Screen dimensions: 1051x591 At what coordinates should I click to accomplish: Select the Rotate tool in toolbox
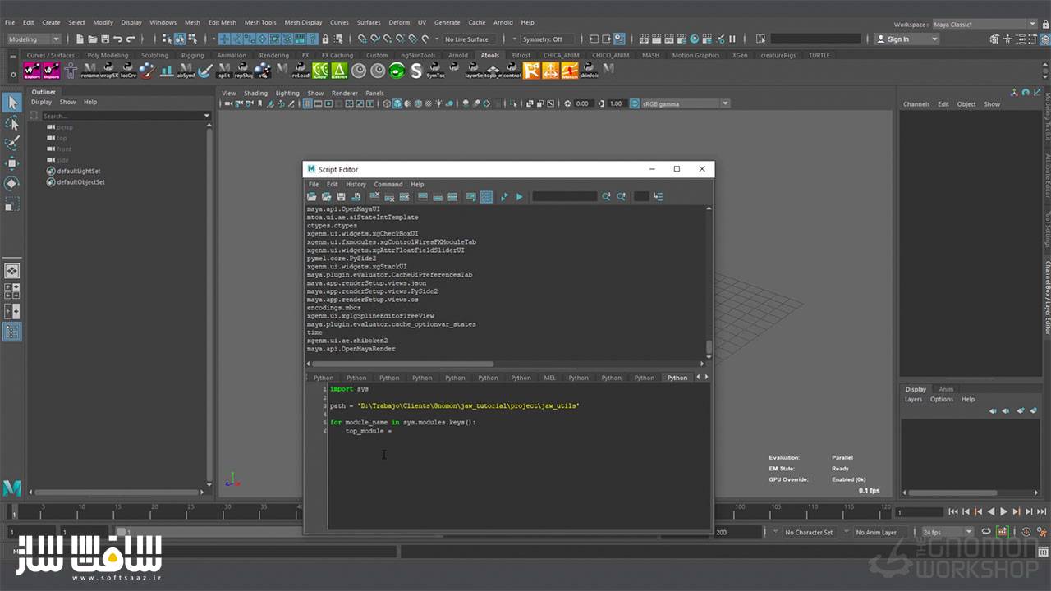click(11, 183)
